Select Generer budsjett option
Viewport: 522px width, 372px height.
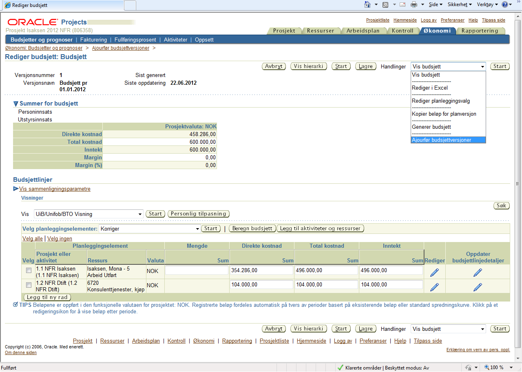click(x=448, y=127)
